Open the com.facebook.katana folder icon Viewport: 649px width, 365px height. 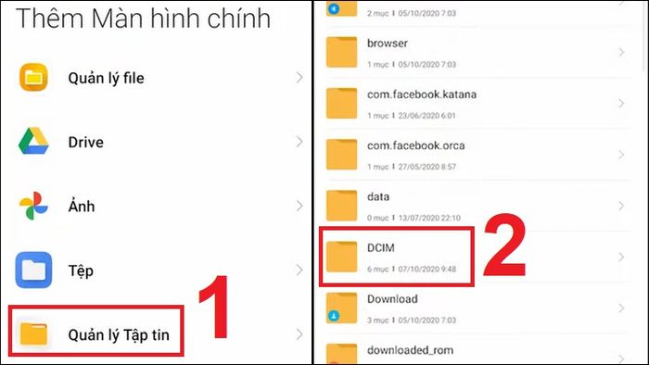[341, 104]
